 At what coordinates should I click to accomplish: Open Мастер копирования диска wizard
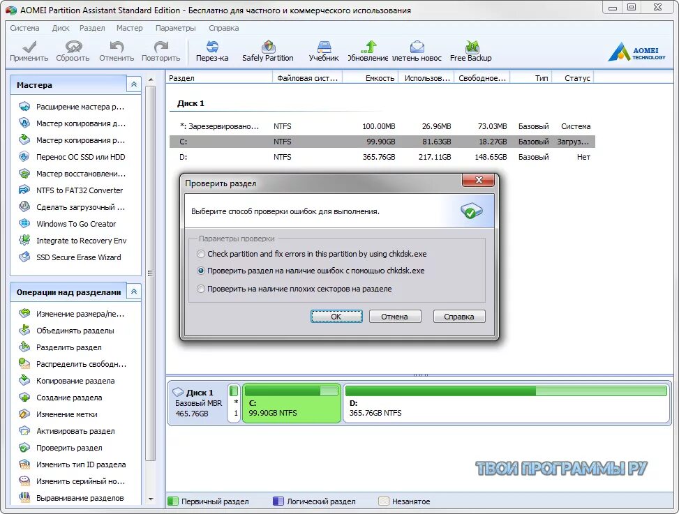coord(72,123)
